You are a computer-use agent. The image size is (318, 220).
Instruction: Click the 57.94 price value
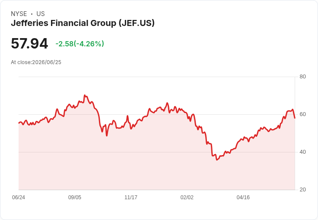point(29,43)
